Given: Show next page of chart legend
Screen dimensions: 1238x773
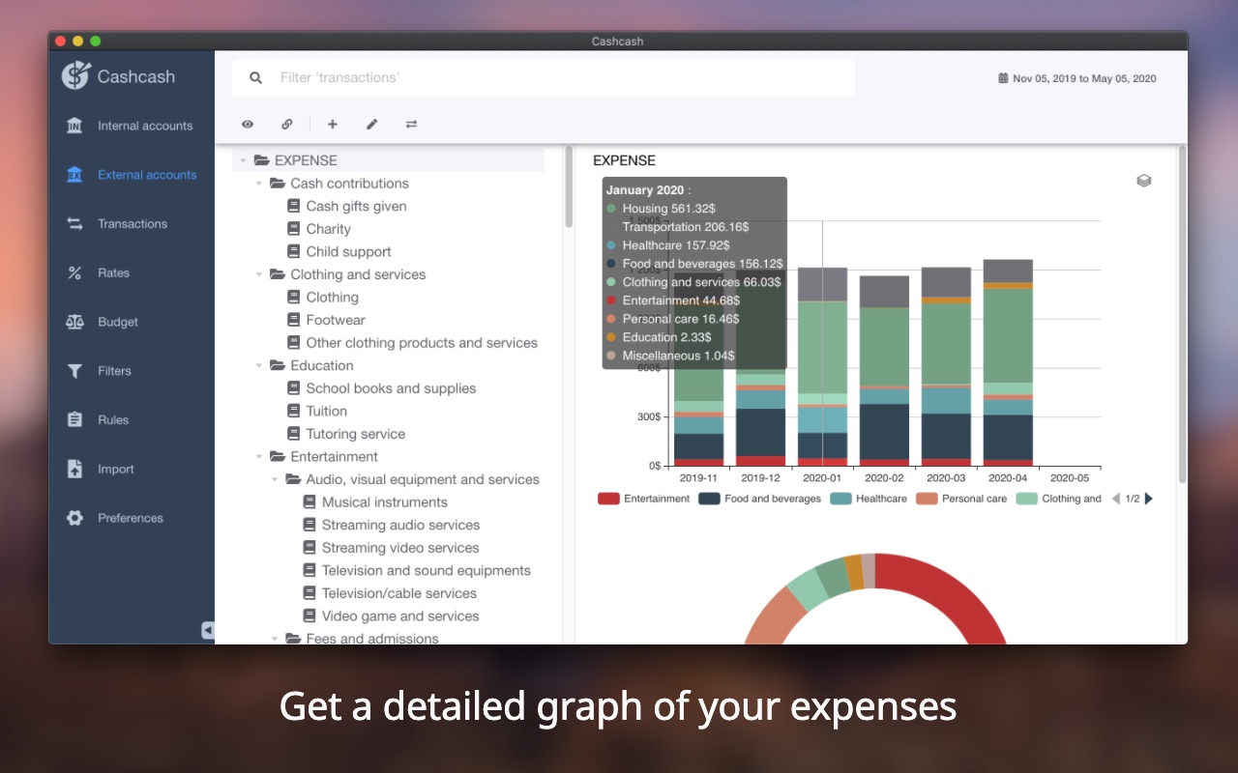Looking at the screenshot, I should point(1149,499).
